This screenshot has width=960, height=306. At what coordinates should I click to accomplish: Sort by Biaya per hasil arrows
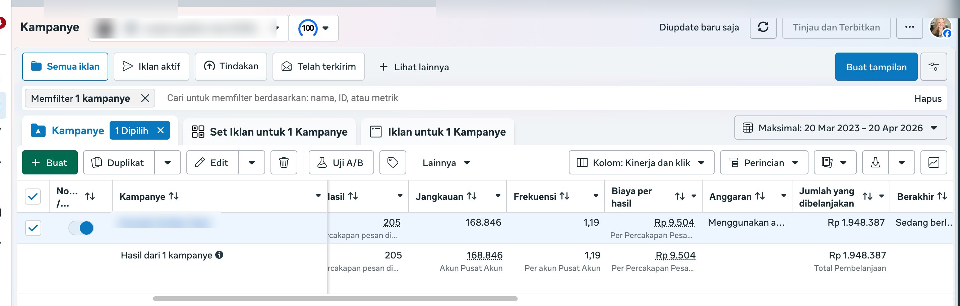click(x=680, y=196)
